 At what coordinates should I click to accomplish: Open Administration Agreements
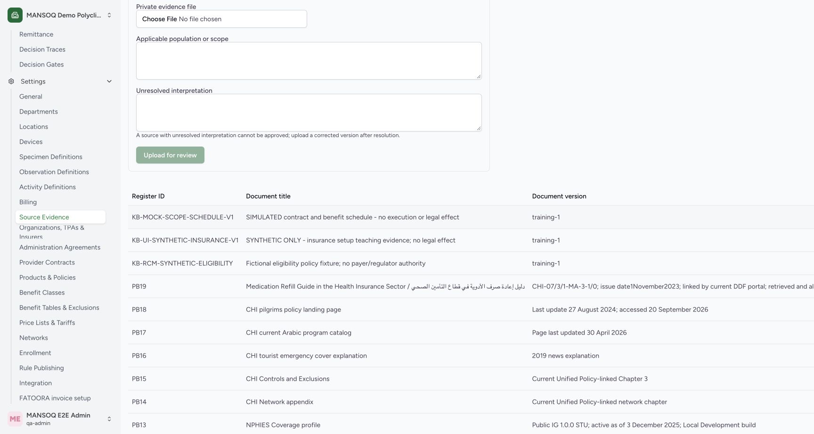coord(60,247)
